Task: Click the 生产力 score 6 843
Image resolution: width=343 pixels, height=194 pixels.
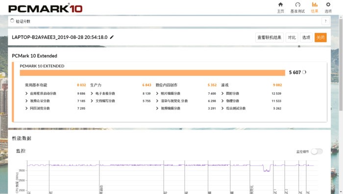Action: pos(147,85)
